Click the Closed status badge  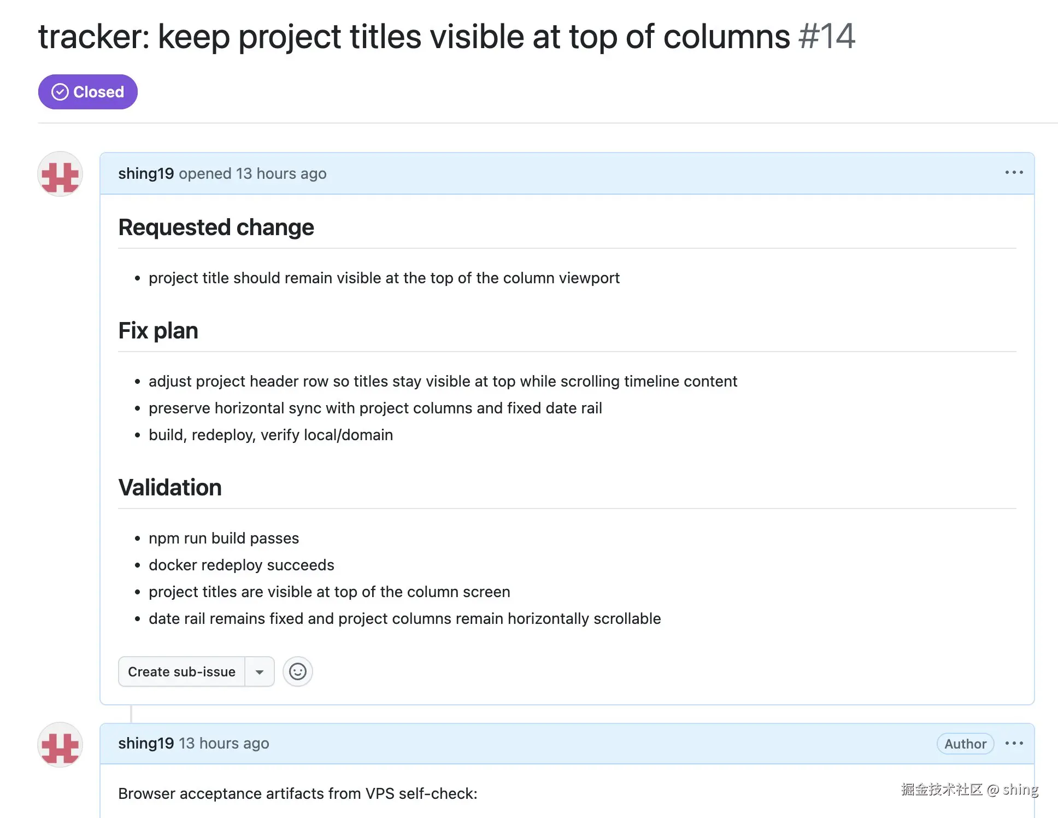point(87,92)
